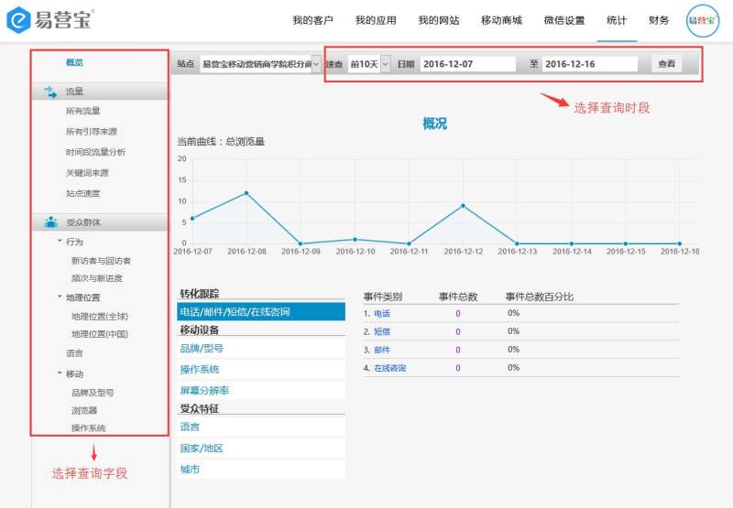
Task: Click the end date field 2016-12-16
Action: click(589, 64)
